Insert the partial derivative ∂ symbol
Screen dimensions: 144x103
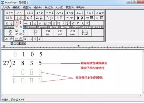point(30,23)
